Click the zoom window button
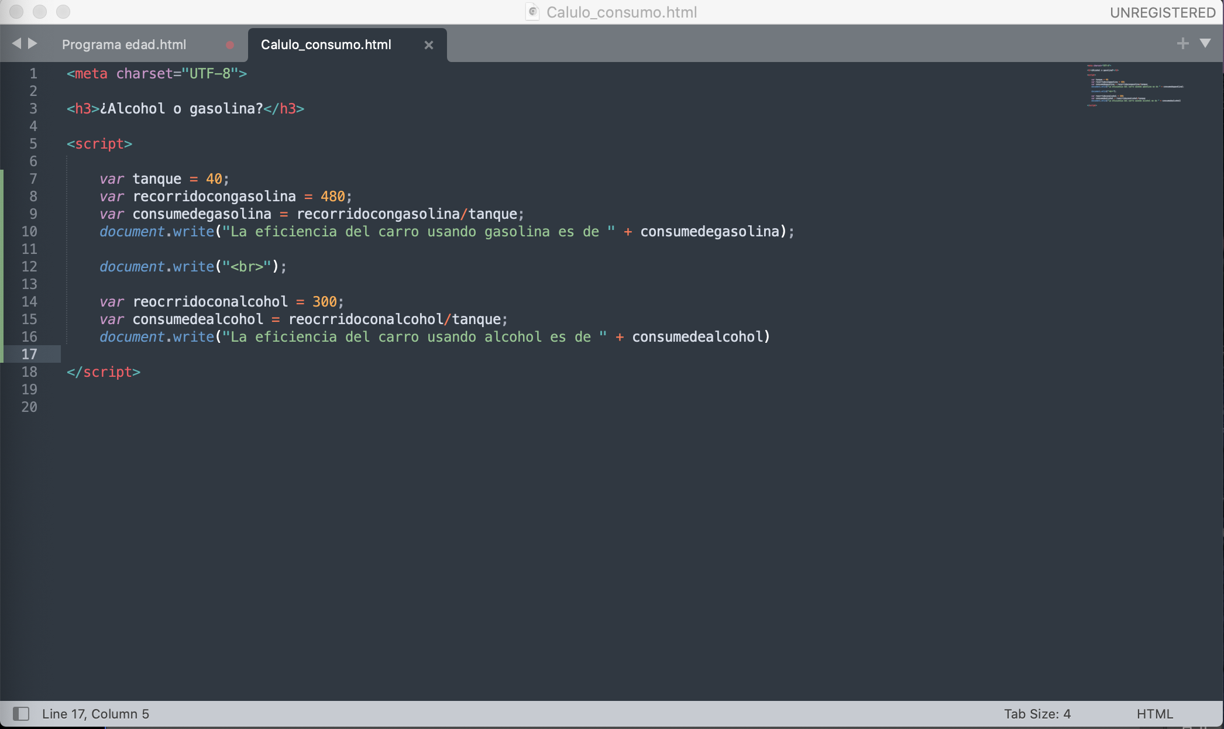Image resolution: width=1224 pixels, height=729 pixels. point(63,12)
